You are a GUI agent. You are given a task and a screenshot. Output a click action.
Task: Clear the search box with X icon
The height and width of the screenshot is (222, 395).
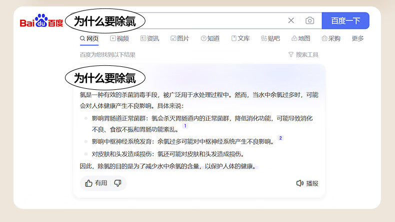[291, 20]
